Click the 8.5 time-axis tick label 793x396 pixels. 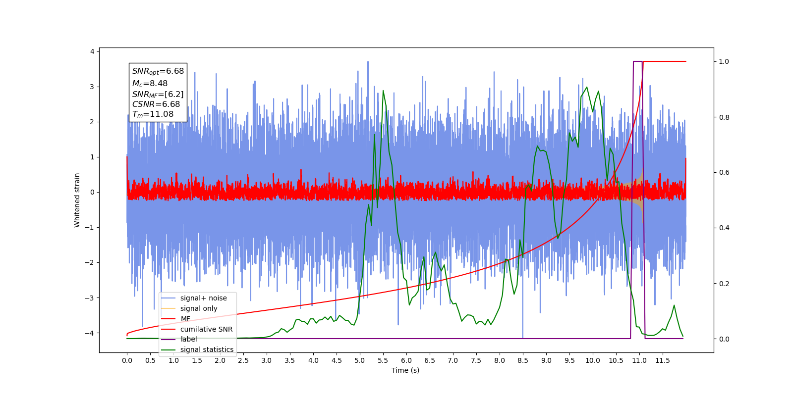[523, 360]
